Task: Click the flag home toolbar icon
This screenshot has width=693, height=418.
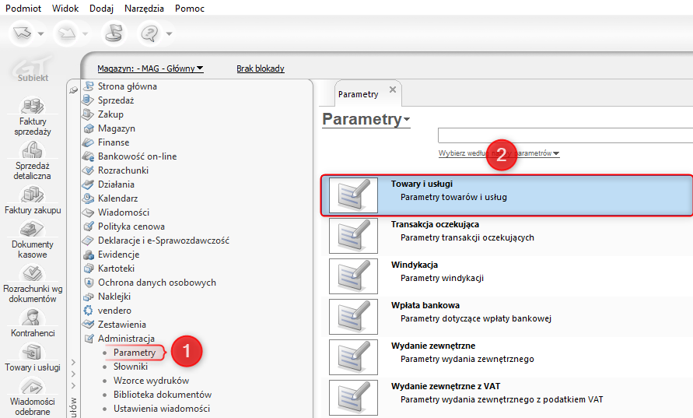Action: (114, 33)
